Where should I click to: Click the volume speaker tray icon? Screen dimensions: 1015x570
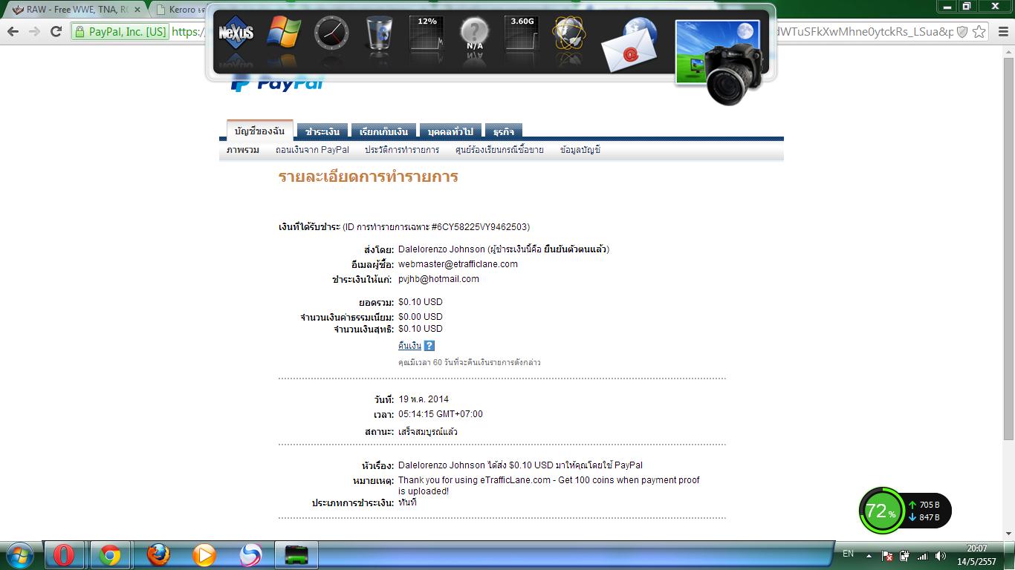(x=940, y=556)
